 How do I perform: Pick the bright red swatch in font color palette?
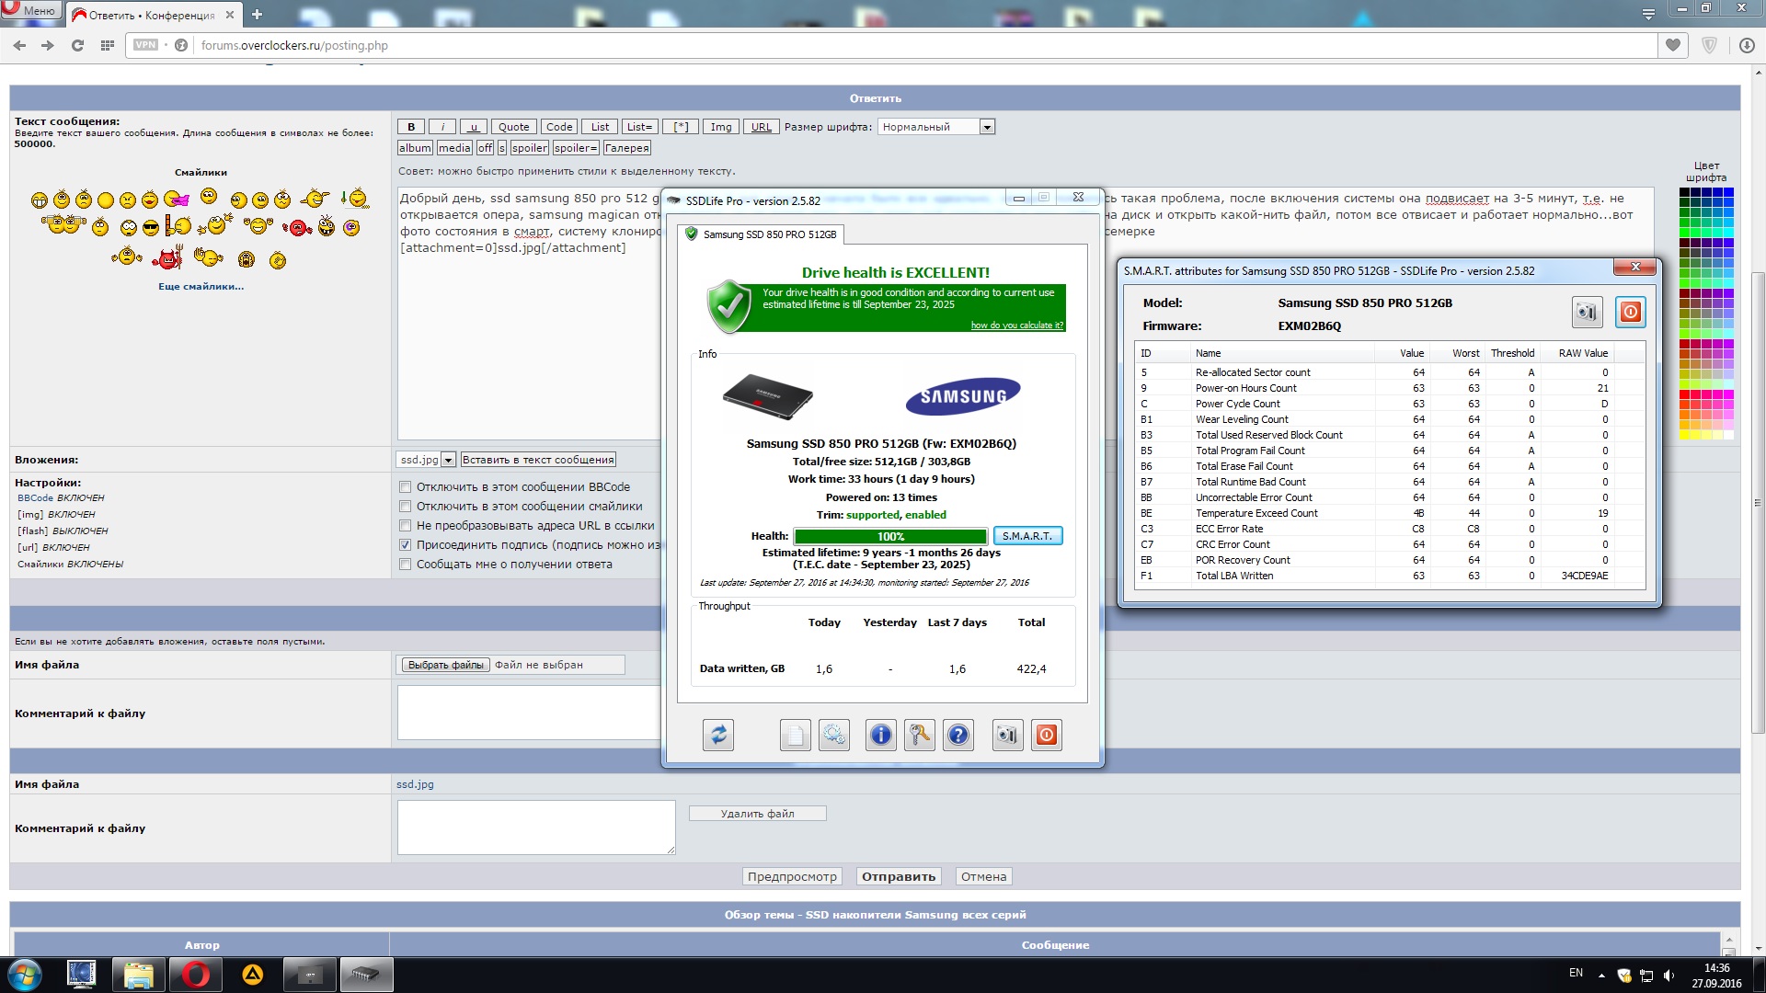pos(1685,394)
